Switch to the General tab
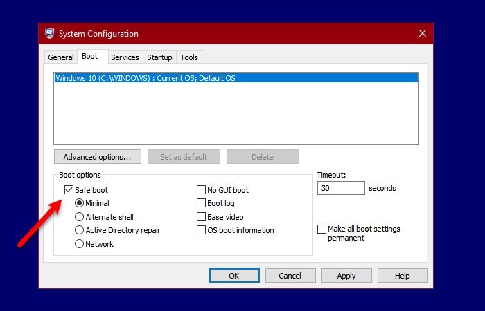485x311 pixels. [61, 57]
